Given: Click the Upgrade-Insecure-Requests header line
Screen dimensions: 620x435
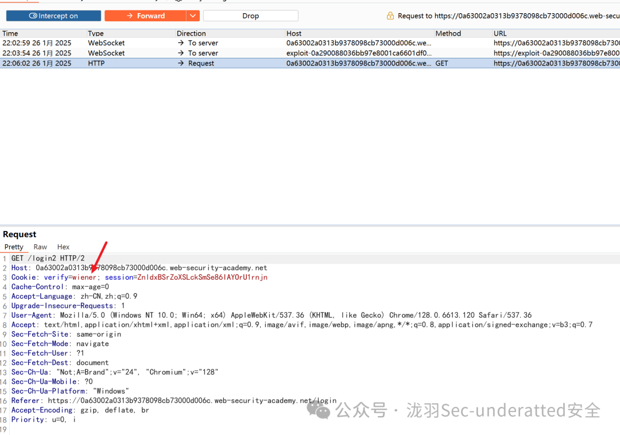Looking at the screenshot, I should click(x=68, y=306).
